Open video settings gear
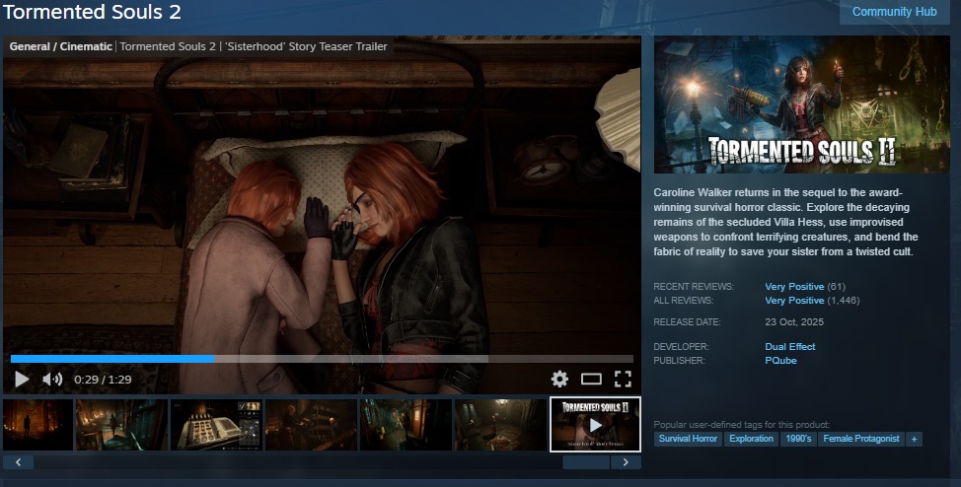This screenshot has height=487, width=961. pyautogui.click(x=559, y=380)
